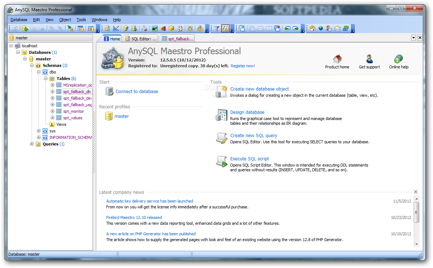Click the Create database profiles toolbar icon

[25, 28]
